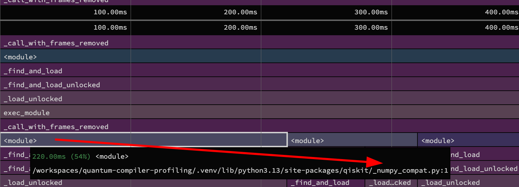
Task: Click the _load_unlocked frame directly above exec_module
Action: [259, 99]
